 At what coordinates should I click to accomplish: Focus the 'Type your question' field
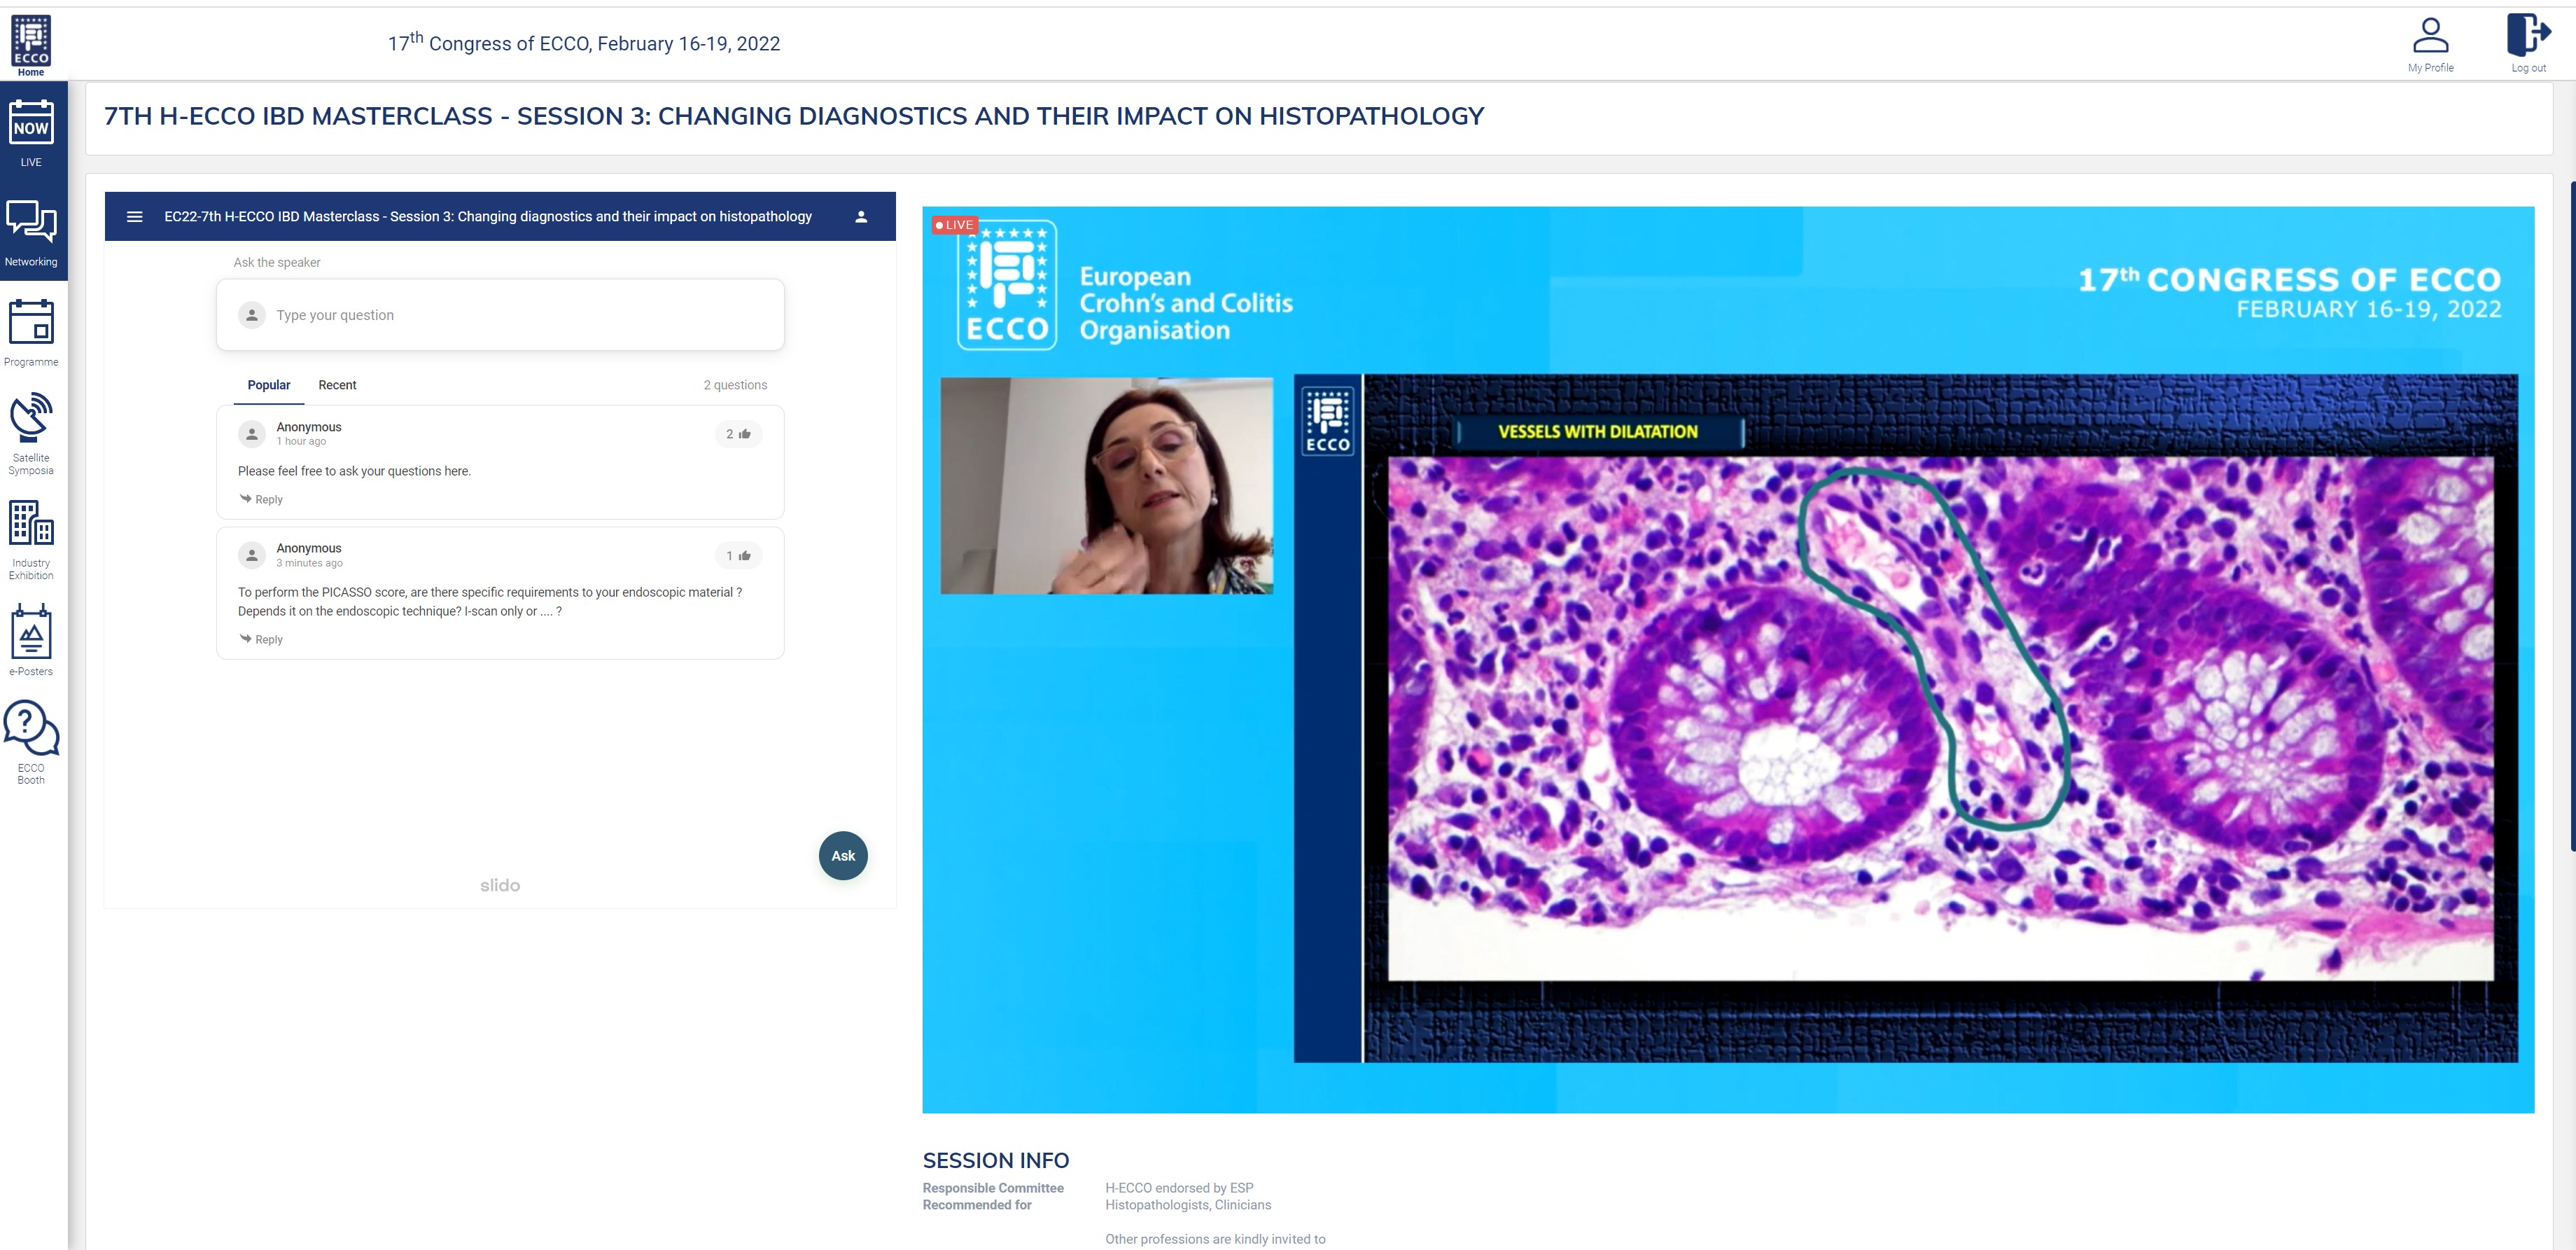[500, 315]
